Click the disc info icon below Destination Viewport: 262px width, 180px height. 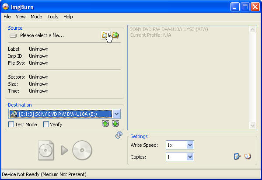tap(119, 135)
